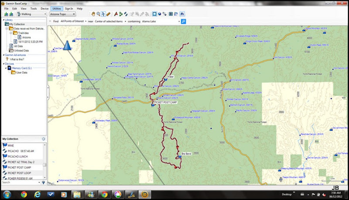Switch to 3D map view
The width and height of the screenshot is (349, 200).
(x=159, y=14)
